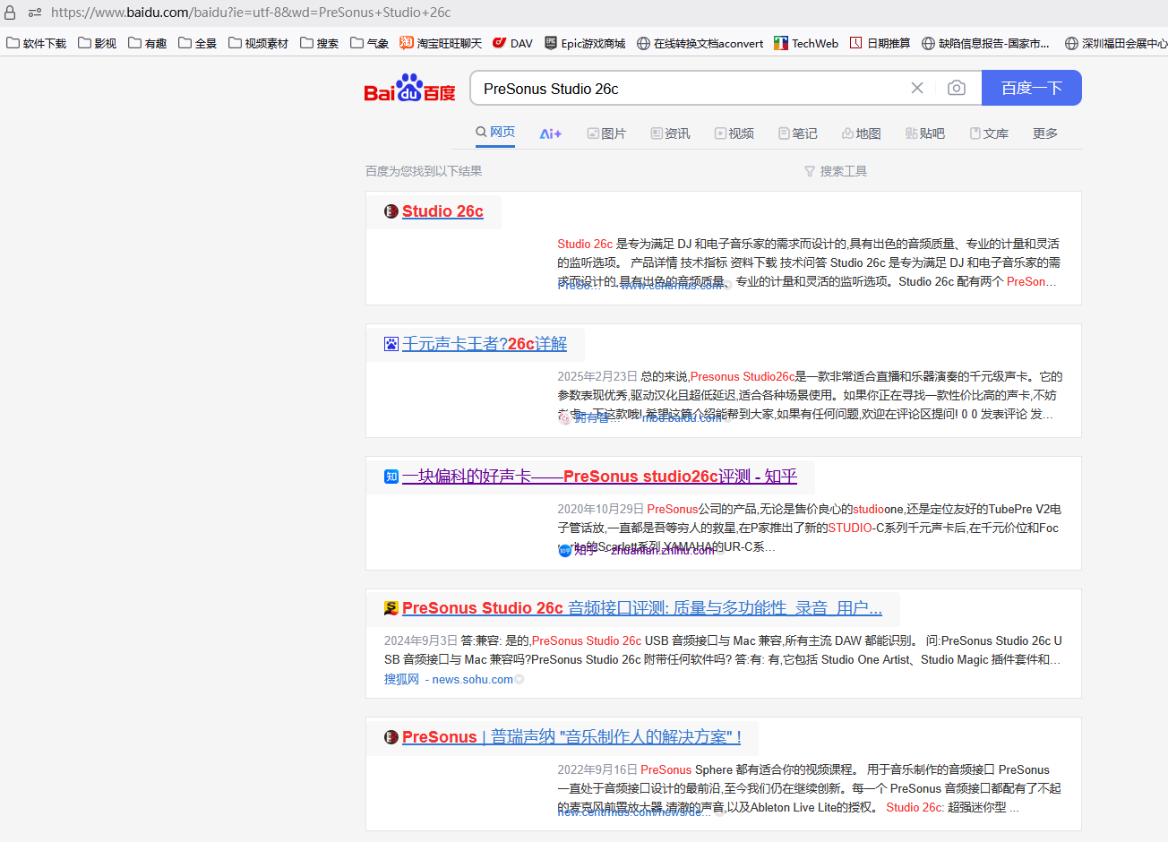Open the 知乎 studio26c评测 result
This screenshot has width=1168, height=842.
coord(599,477)
